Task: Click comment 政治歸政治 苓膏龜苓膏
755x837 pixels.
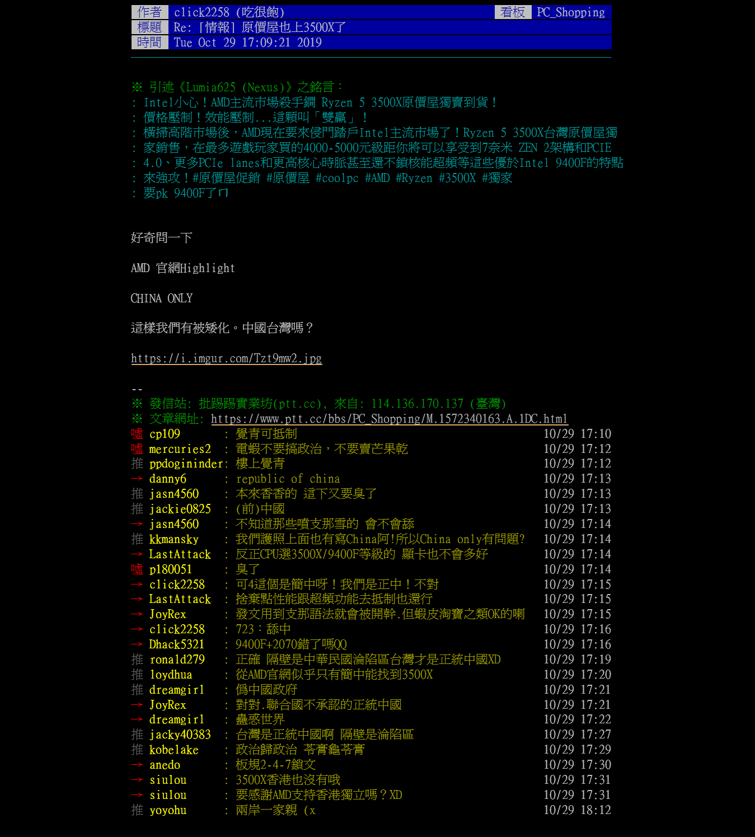Action: point(300,750)
